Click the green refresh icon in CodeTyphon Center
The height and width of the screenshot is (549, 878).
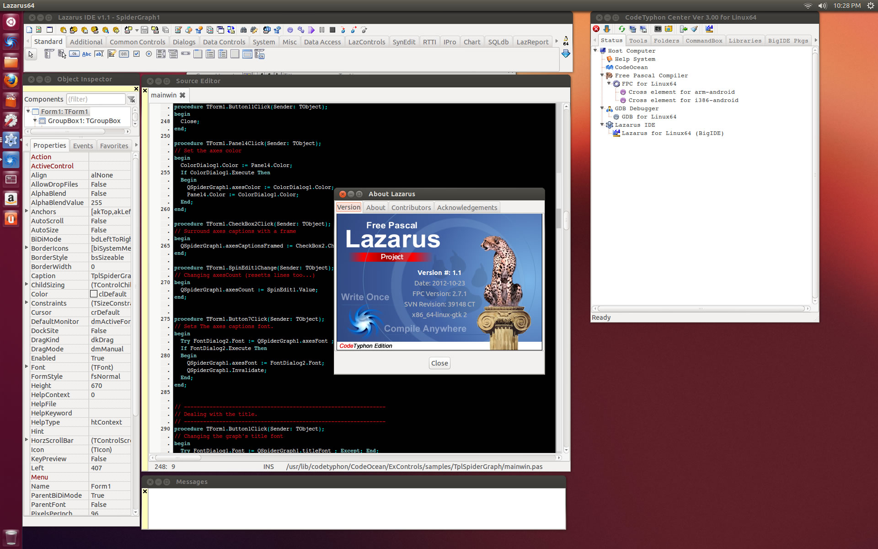pos(622,29)
